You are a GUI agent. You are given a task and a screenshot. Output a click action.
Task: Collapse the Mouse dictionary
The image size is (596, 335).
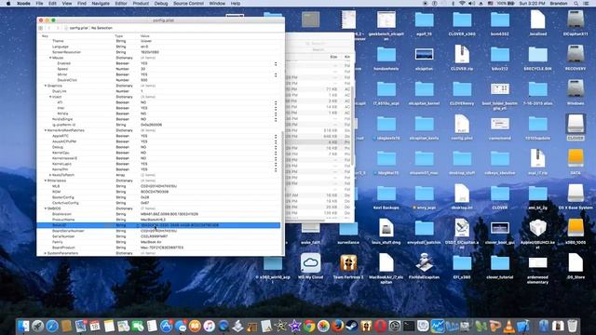pyautogui.click(x=50, y=58)
